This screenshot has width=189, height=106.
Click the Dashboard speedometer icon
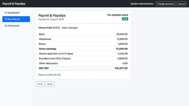(x=6, y=13)
